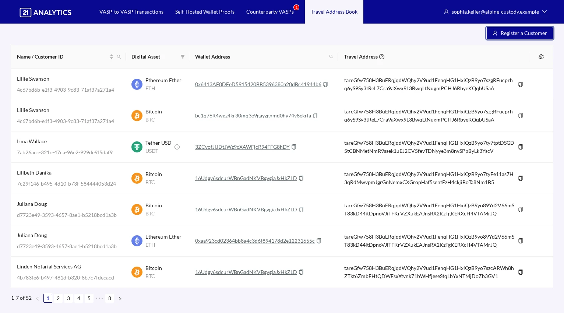Copy travel address in Linden Notarial Services row
The width and height of the screenshot is (564, 313).
point(521,272)
